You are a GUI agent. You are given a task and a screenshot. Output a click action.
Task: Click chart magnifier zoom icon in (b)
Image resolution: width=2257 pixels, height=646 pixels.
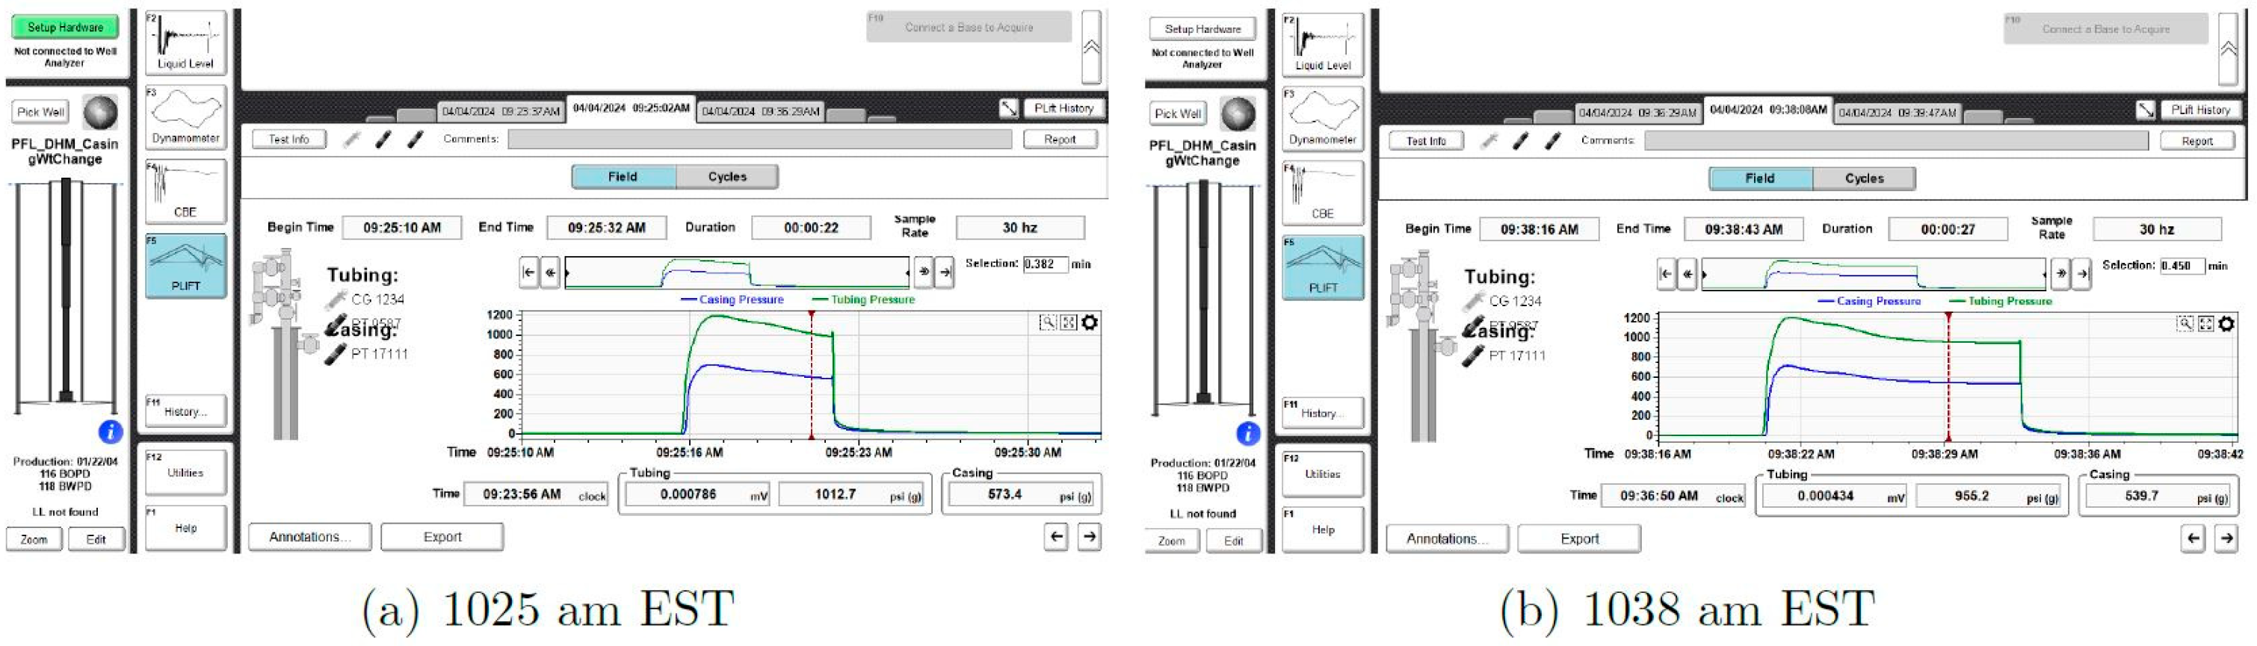pyautogui.click(x=2185, y=324)
